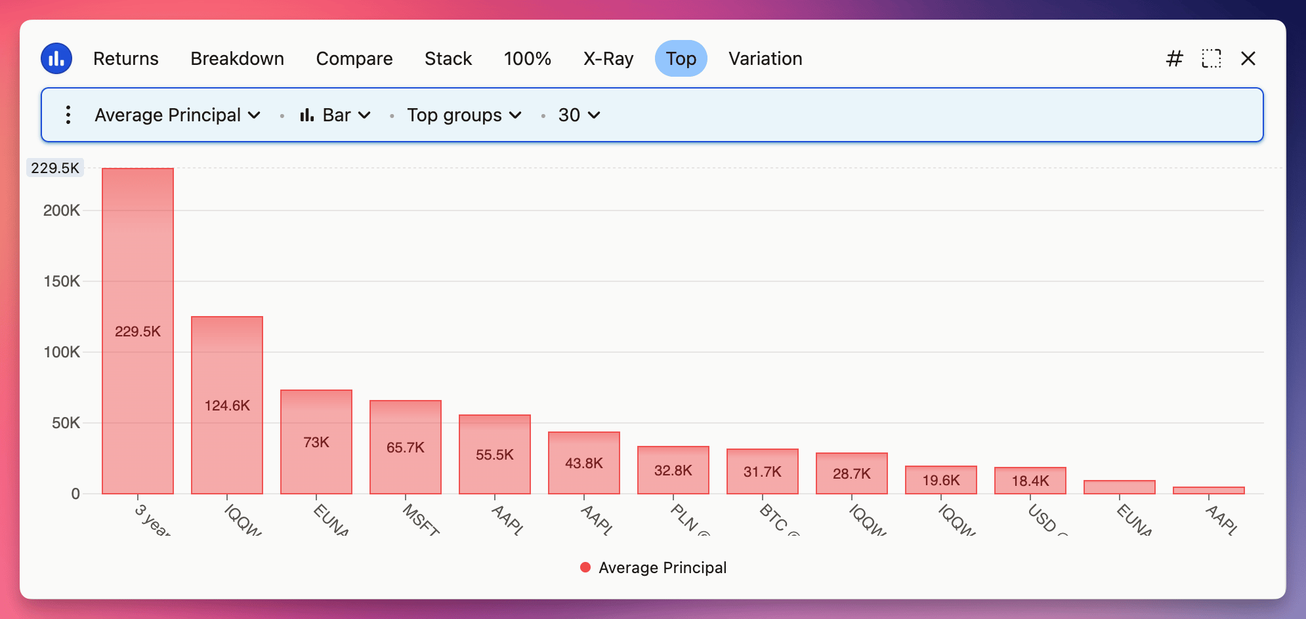The height and width of the screenshot is (619, 1306).
Task: Click the dashed selection frame icon
Action: [x=1211, y=58]
